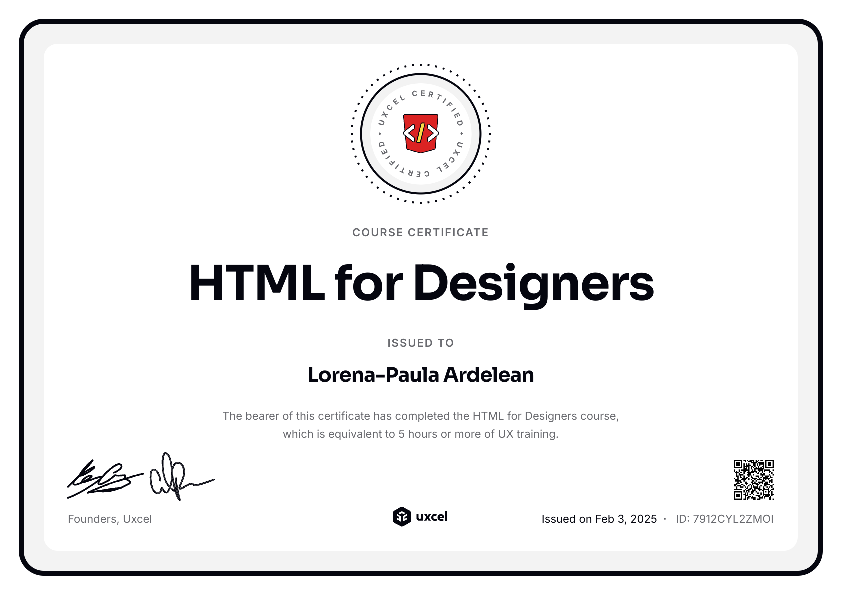Select the 'COURSE CERTIFICATE' label
The height and width of the screenshot is (595, 842).
pyautogui.click(x=420, y=232)
